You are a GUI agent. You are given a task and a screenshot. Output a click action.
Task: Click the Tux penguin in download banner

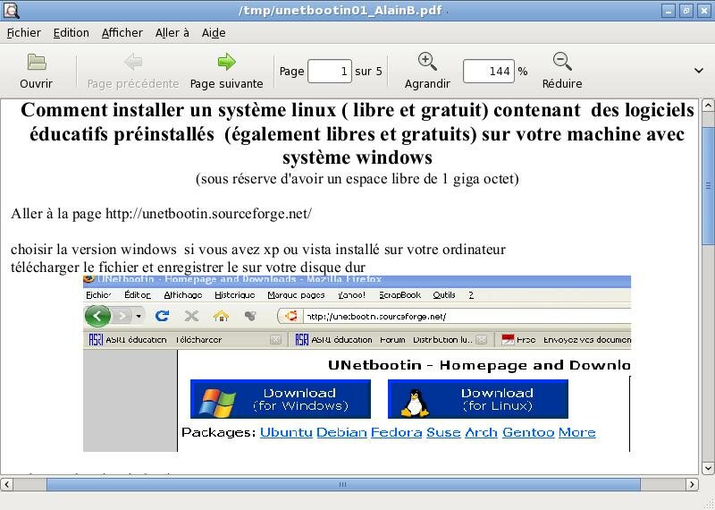415,403
